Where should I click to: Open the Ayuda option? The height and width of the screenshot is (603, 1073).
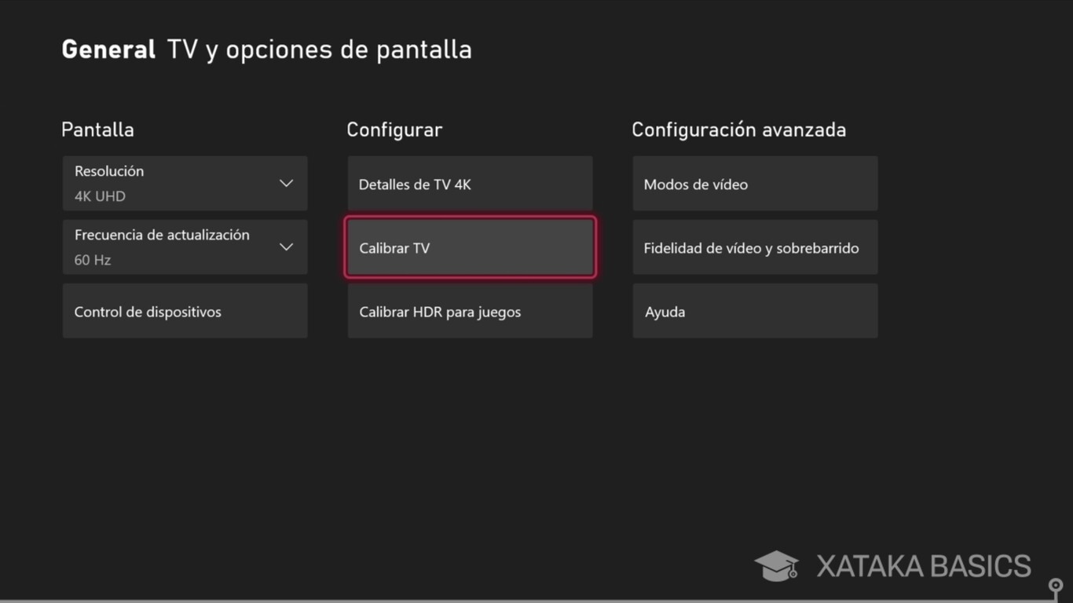(754, 311)
